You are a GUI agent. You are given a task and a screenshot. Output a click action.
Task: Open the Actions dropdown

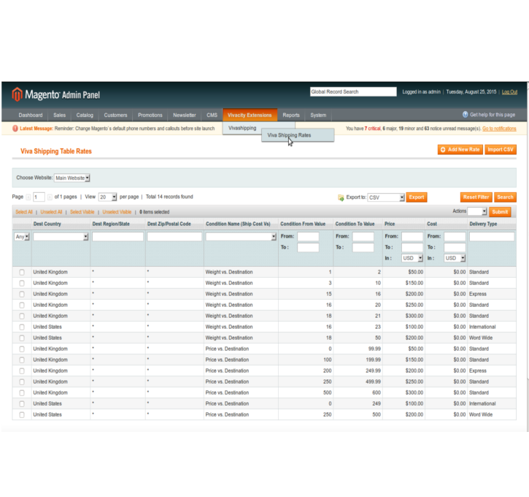click(477, 211)
